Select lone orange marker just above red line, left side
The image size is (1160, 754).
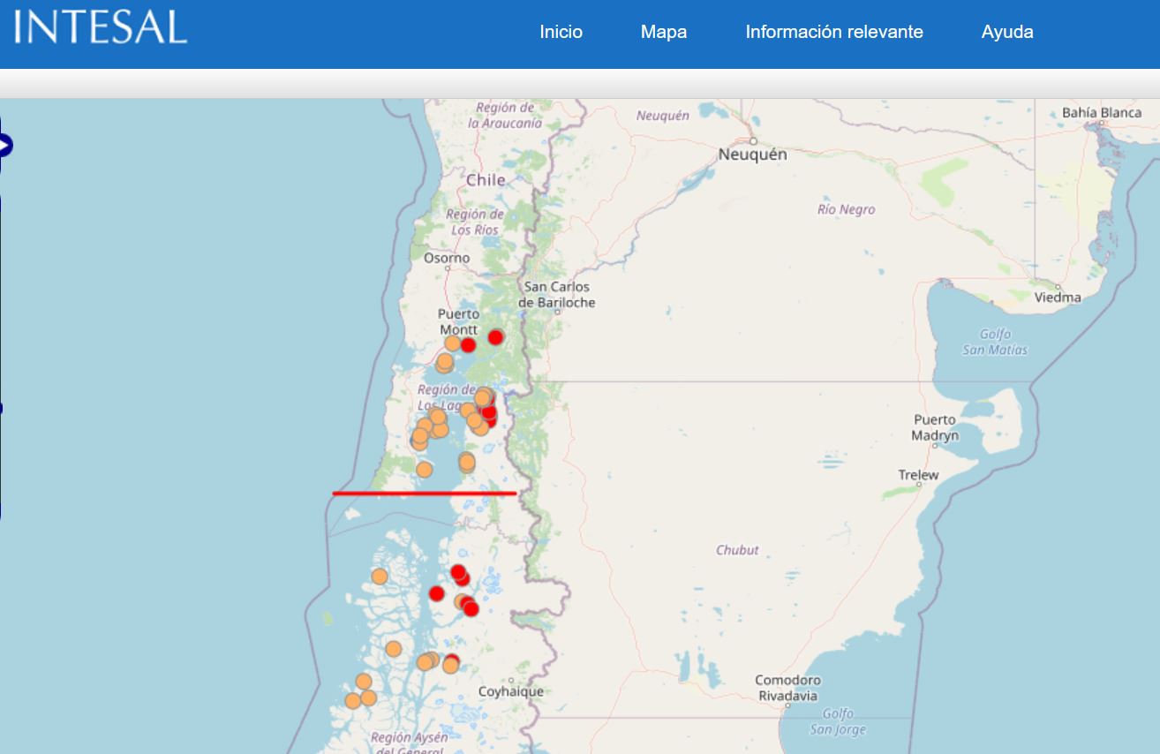point(424,470)
